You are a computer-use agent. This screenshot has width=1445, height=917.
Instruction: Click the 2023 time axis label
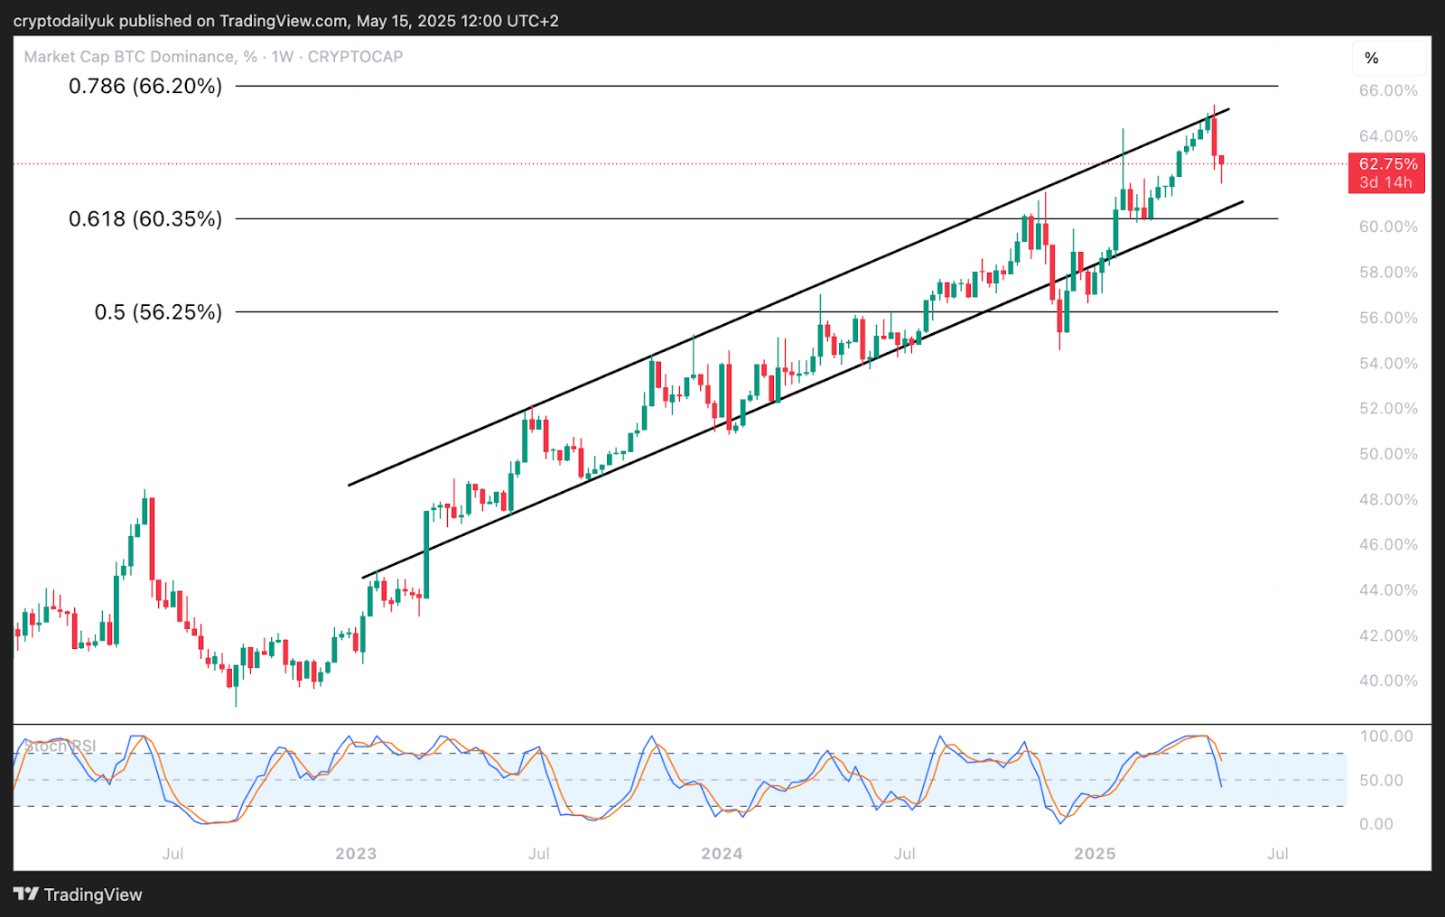tap(356, 853)
